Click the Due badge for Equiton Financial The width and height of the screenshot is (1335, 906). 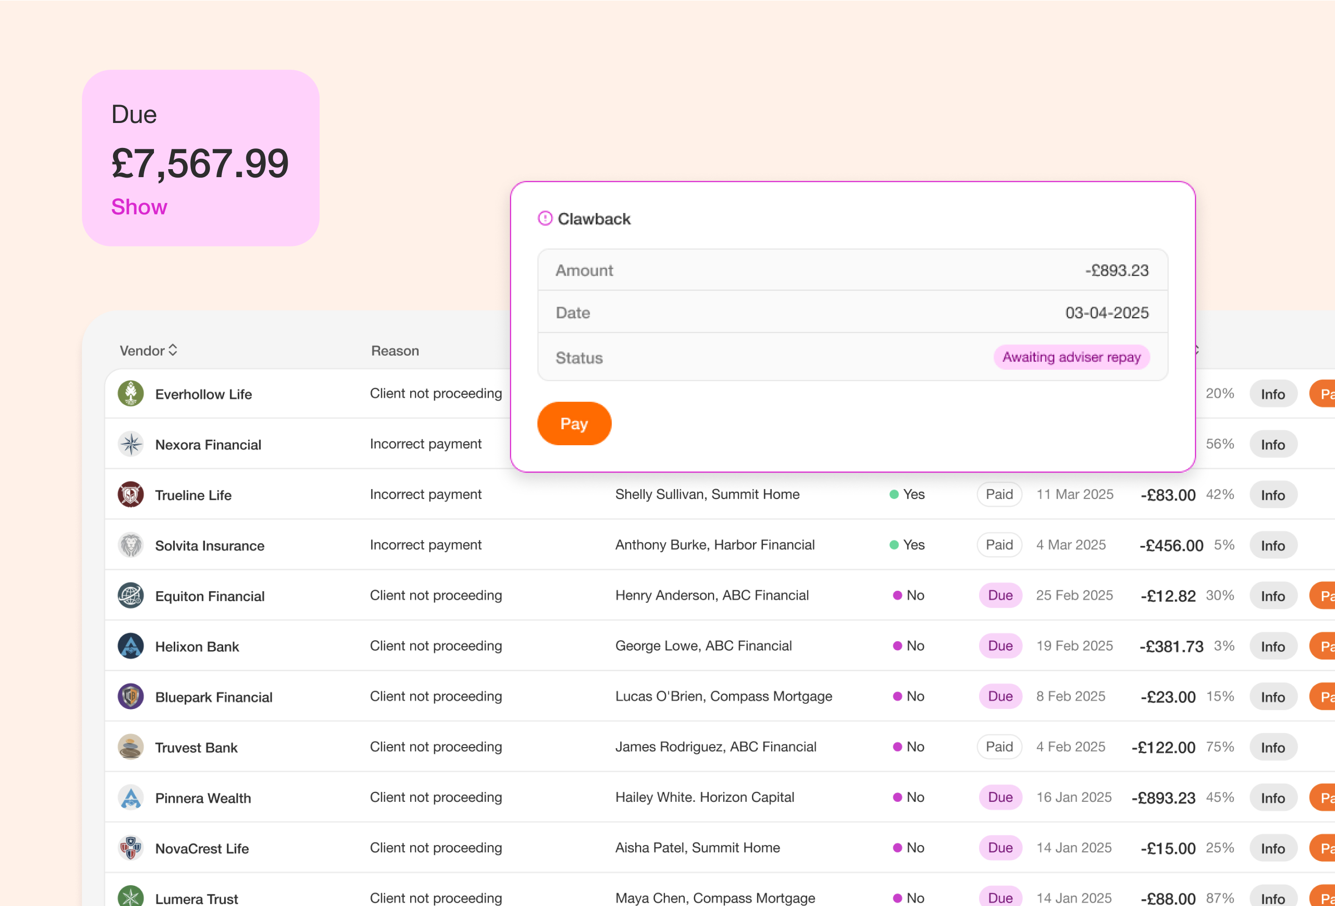(x=1000, y=596)
